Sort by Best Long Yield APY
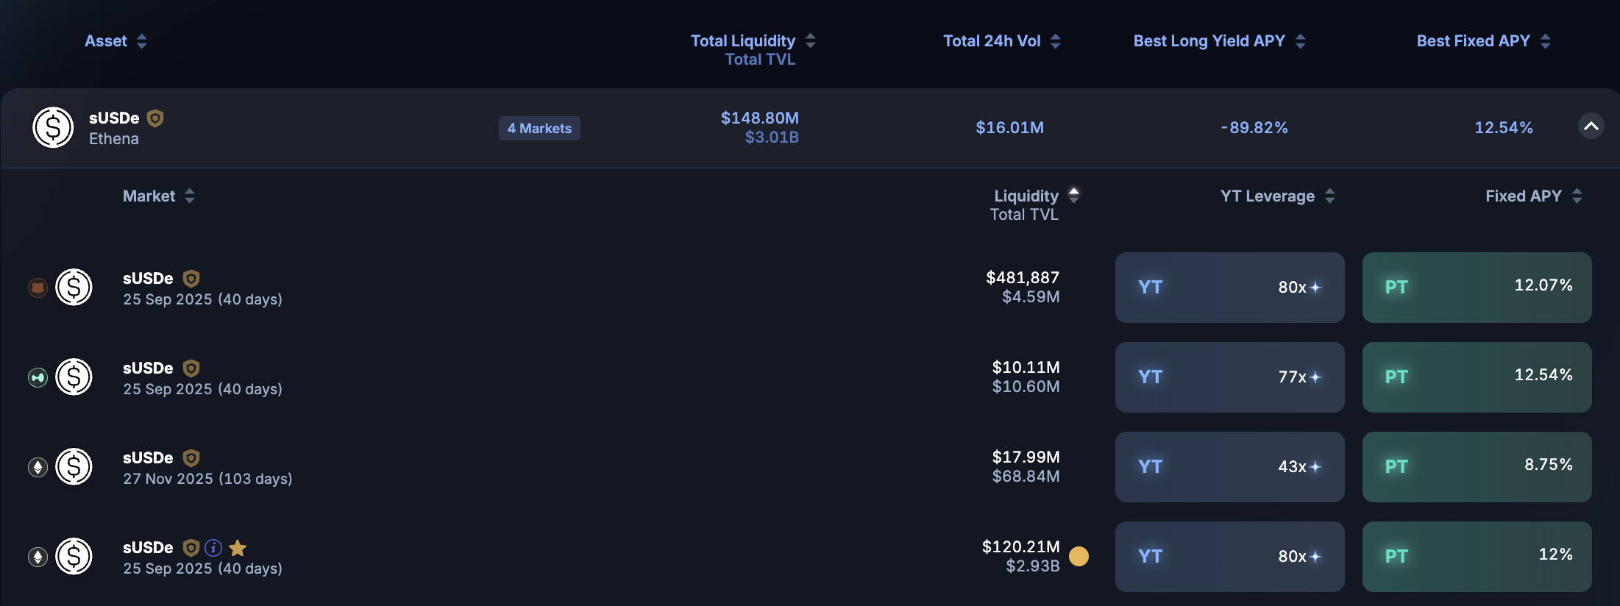Viewport: 1620px width, 606px height. pyautogui.click(x=1300, y=41)
